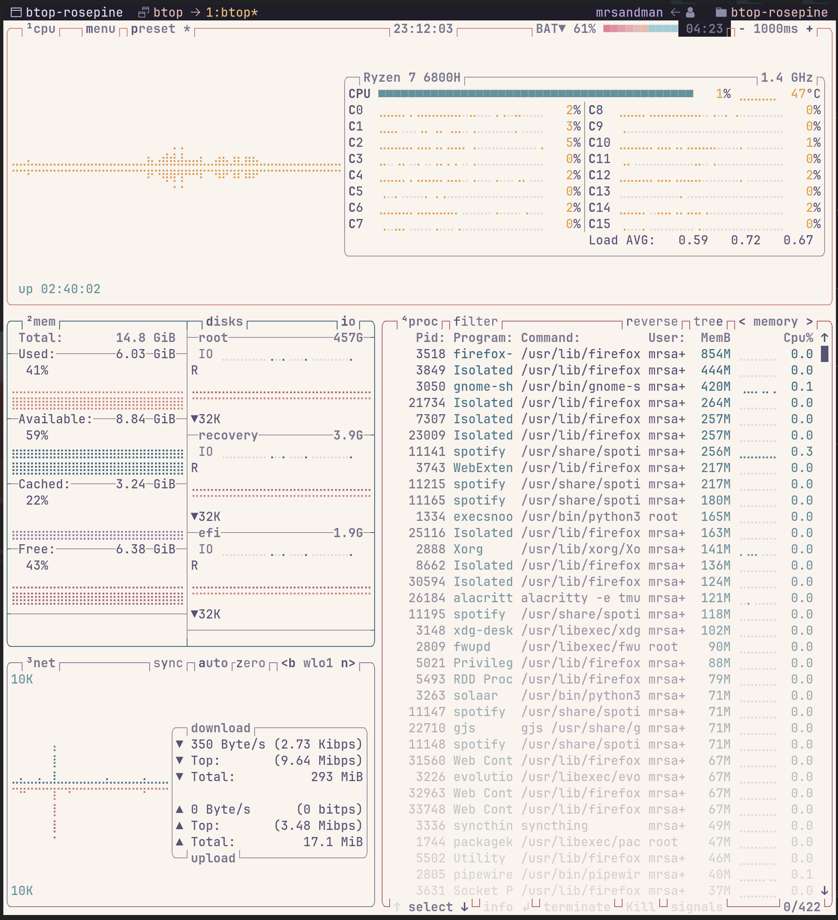This screenshot has width=838, height=920.
Task: Click the down scroll arrow in proc corner
Action: (824, 890)
